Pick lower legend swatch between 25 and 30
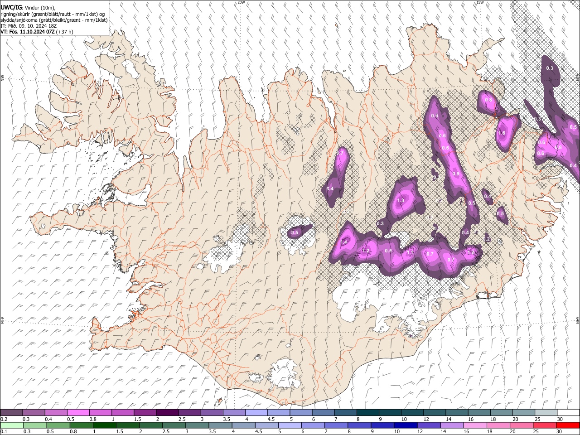Viewport: 580px width, 435px height. pos(546,425)
